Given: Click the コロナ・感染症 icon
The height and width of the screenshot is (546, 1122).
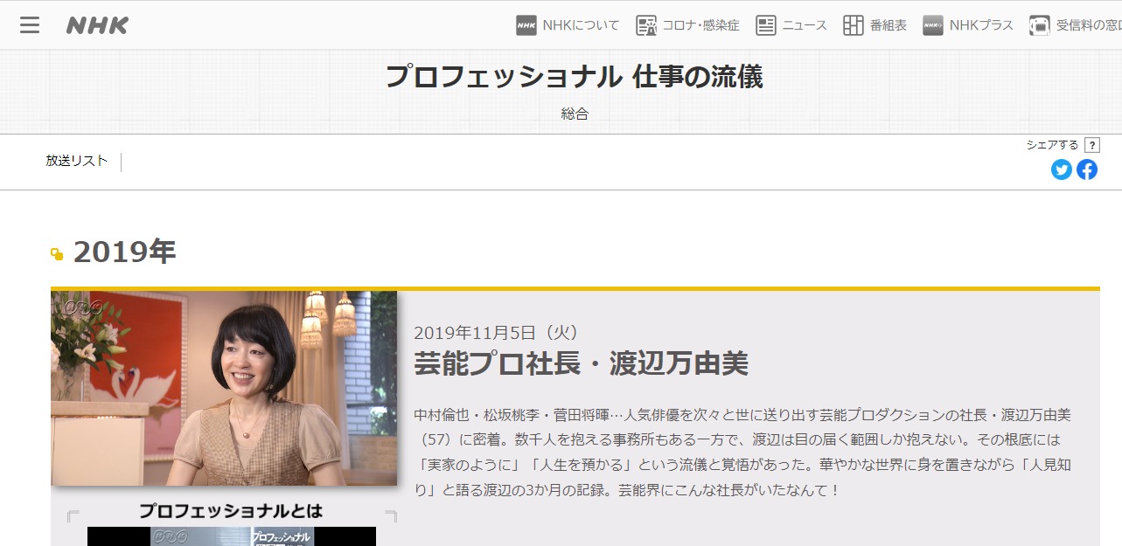Looking at the screenshot, I should coord(646,25).
